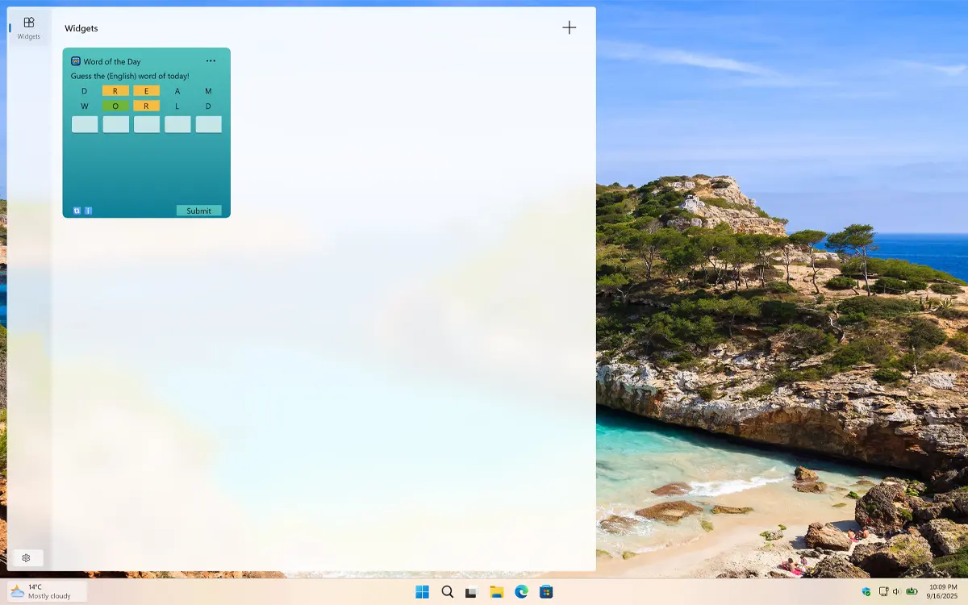
Task: Click the first empty letter box
Action: click(85, 124)
